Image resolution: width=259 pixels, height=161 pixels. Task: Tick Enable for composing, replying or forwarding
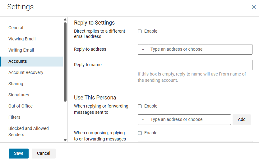[x=140, y=133]
